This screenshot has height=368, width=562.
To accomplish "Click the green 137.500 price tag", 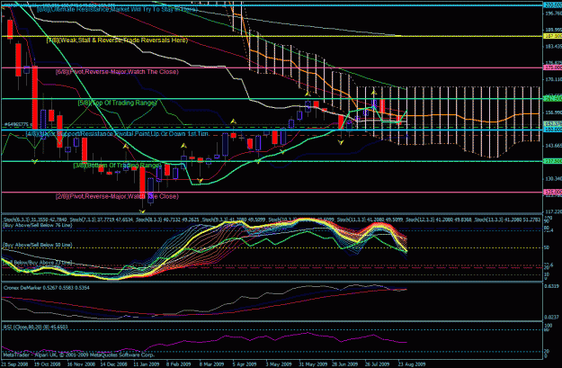I will [553, 161].
